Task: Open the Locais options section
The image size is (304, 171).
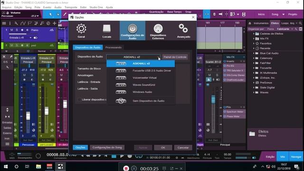Action: (x=106, y=30)
